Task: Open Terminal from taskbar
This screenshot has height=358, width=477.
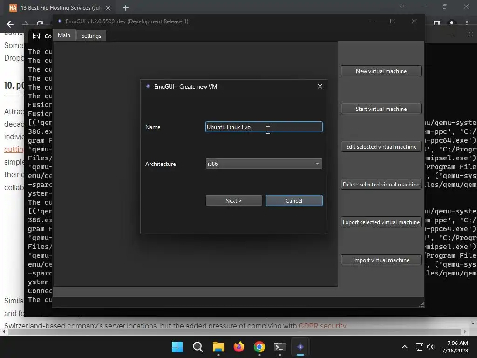Action: coord(280,347)
